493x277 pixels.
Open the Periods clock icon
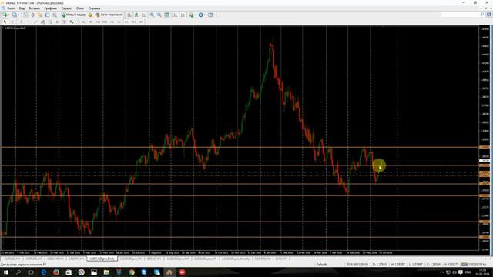pyautogui.click(x=200, y=15)
